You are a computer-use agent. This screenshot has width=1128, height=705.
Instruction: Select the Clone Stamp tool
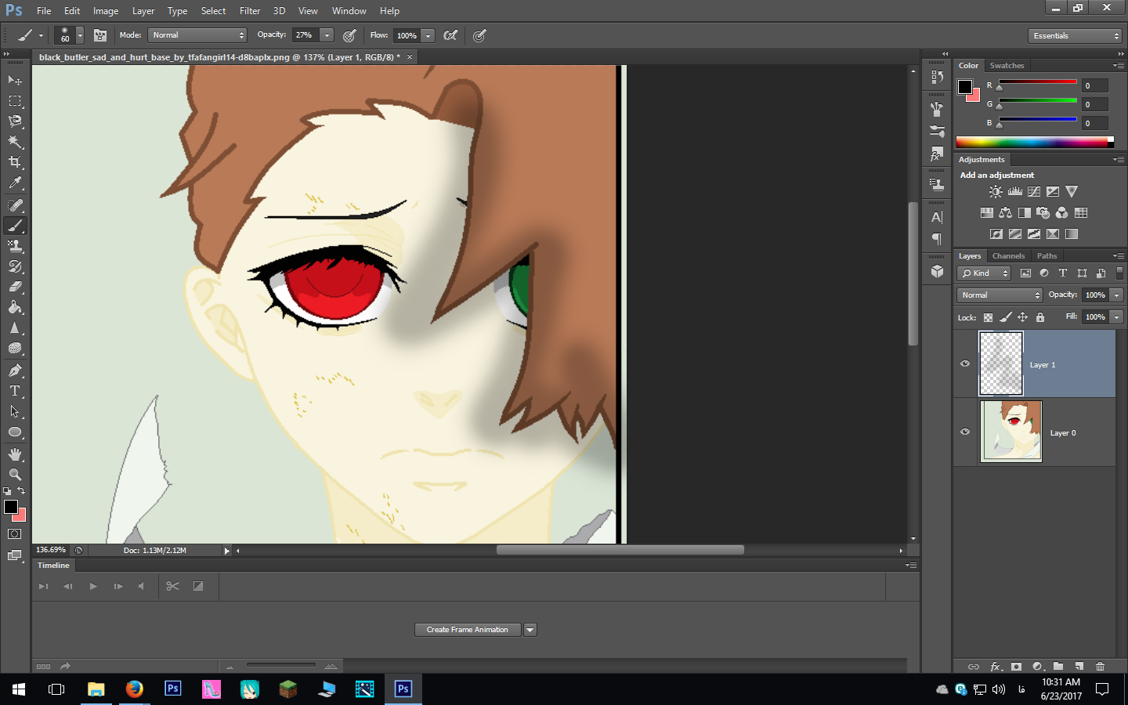point(15,246)
